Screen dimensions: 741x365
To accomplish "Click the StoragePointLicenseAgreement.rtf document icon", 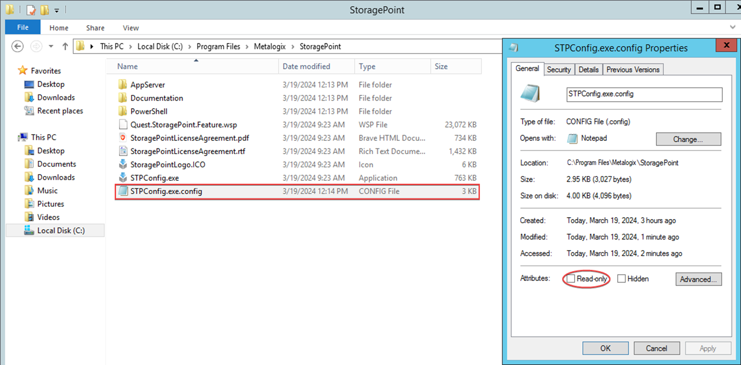I will [x=123, y=151].
